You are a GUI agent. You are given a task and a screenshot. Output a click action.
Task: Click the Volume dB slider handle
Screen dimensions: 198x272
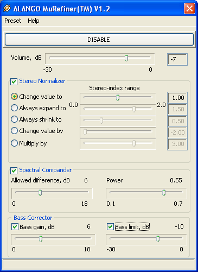[x=126, y=58]
